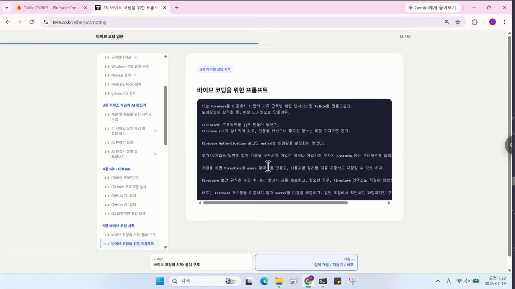Open Windows Start menu
515x289 pixels.
(x=160, y=281)
